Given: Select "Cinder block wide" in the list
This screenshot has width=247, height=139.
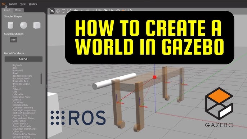Looking at the screenshot, I should point(22,126).
